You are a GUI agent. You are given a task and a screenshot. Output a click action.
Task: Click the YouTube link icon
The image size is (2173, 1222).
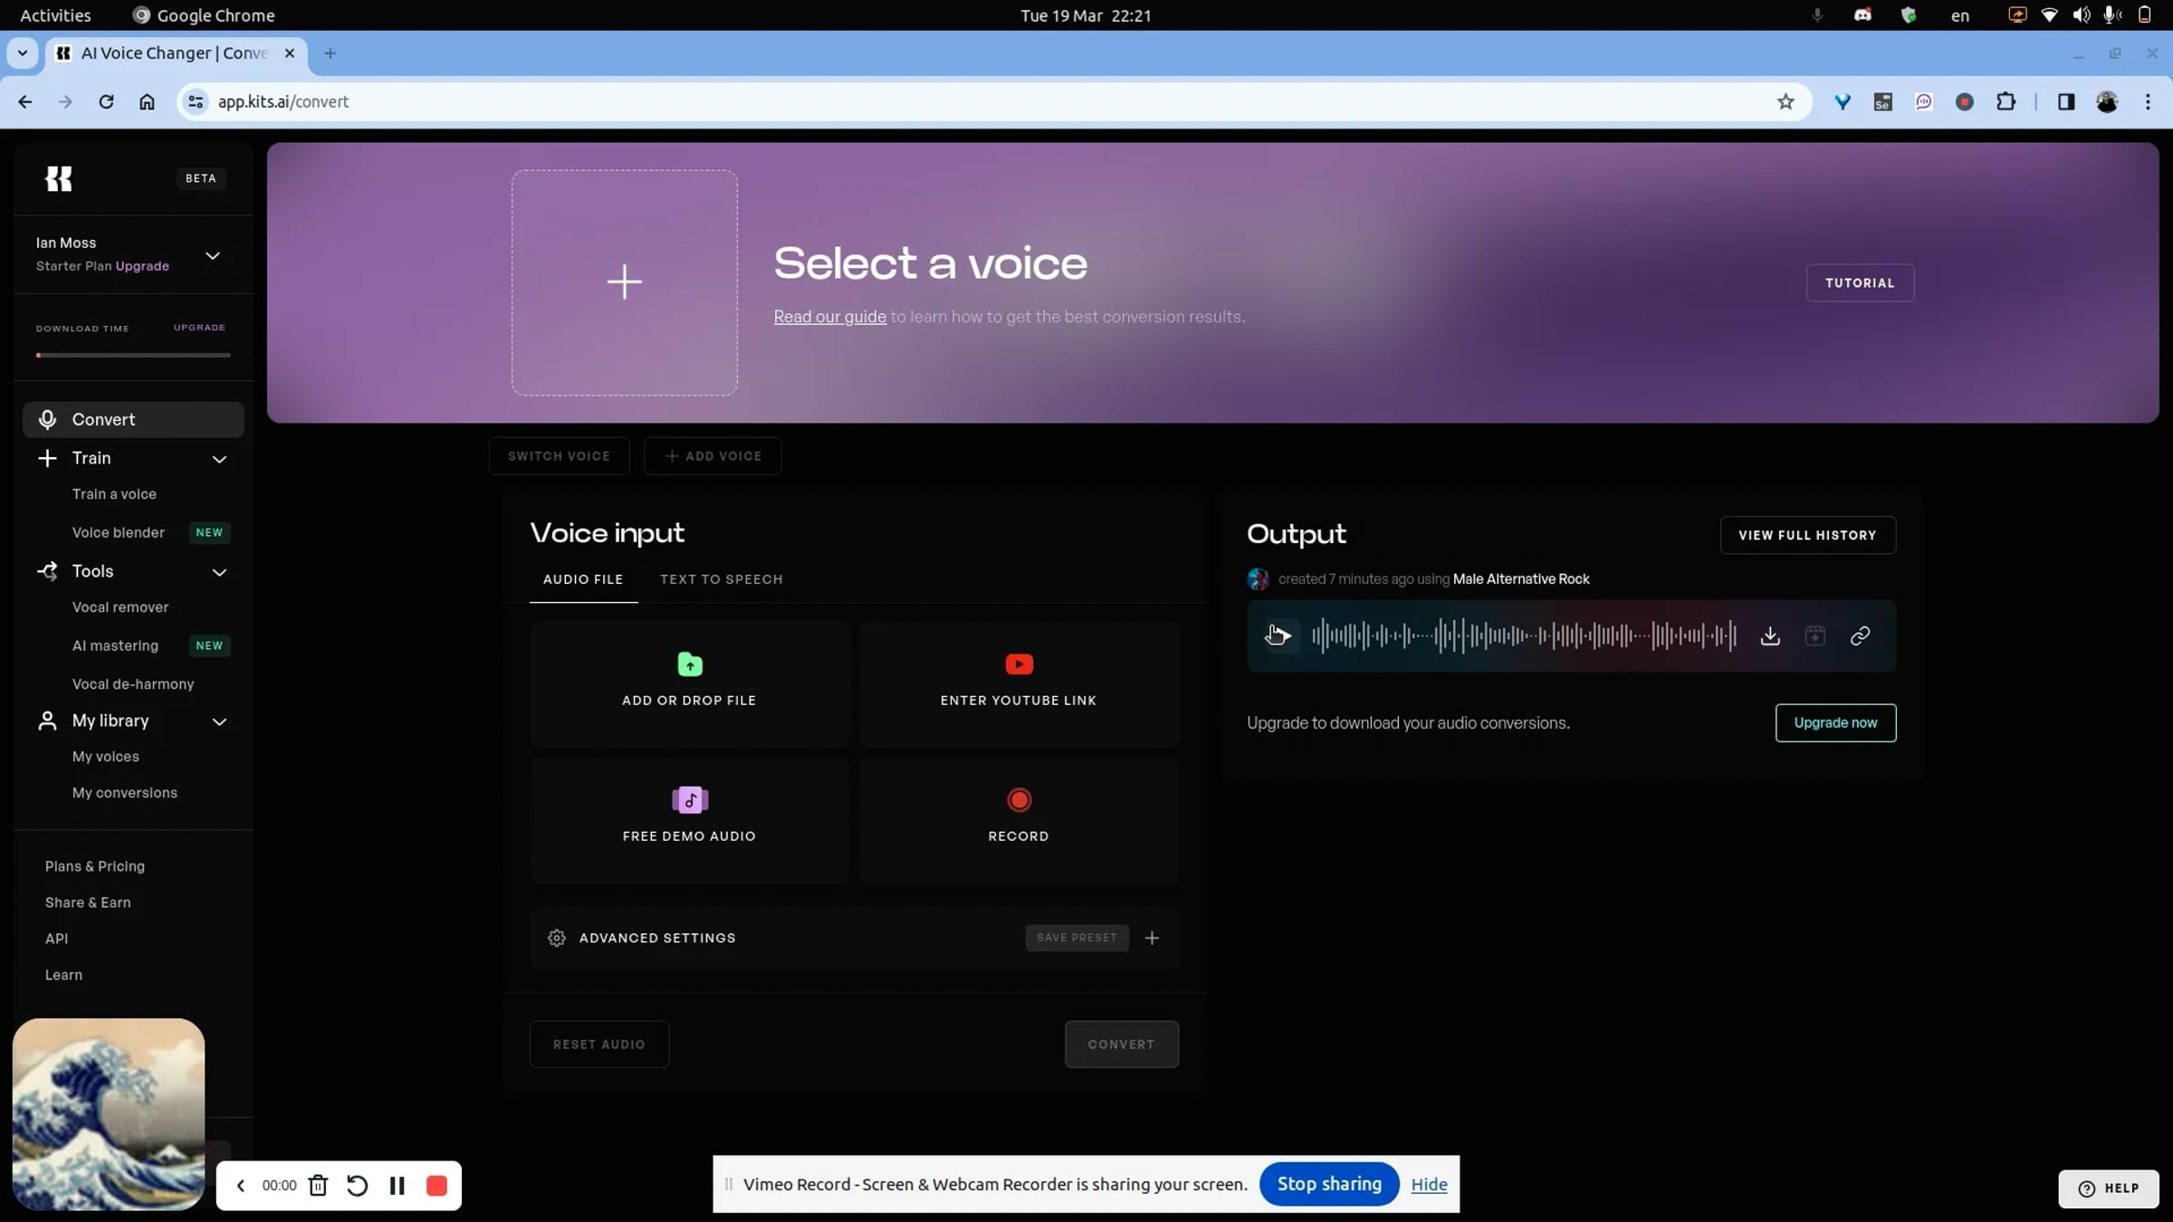coord(1019,664)
